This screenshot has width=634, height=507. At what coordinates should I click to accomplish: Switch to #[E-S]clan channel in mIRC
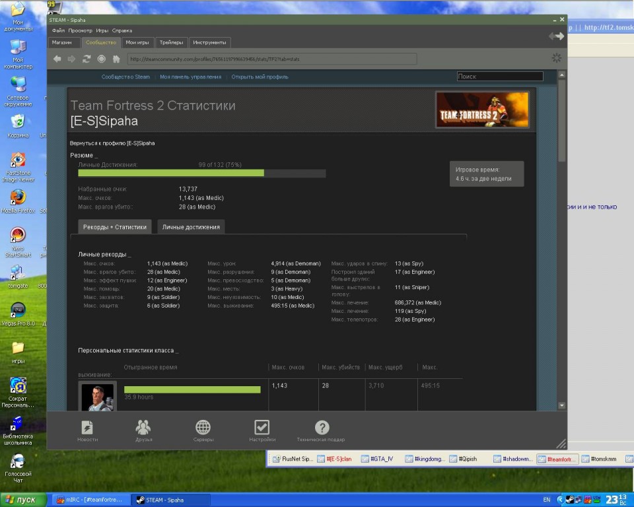(x=334, y=459)
